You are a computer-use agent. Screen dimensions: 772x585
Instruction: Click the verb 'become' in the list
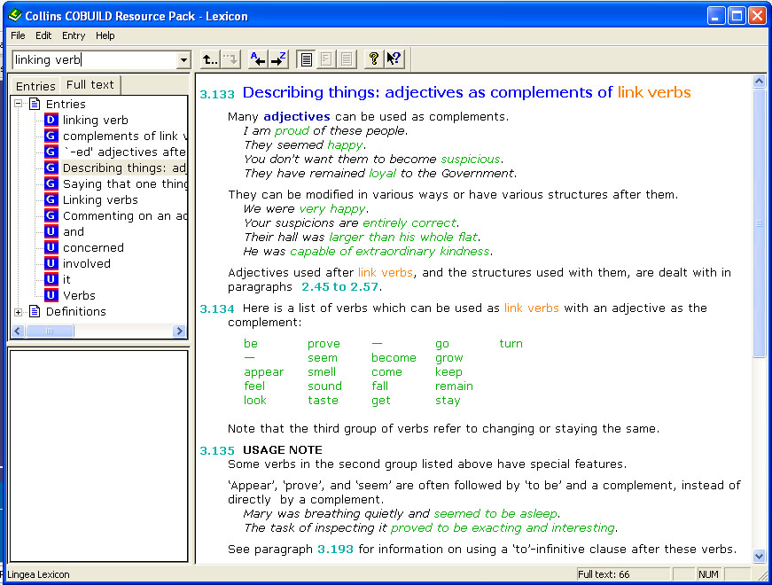(x=394, y=358)
